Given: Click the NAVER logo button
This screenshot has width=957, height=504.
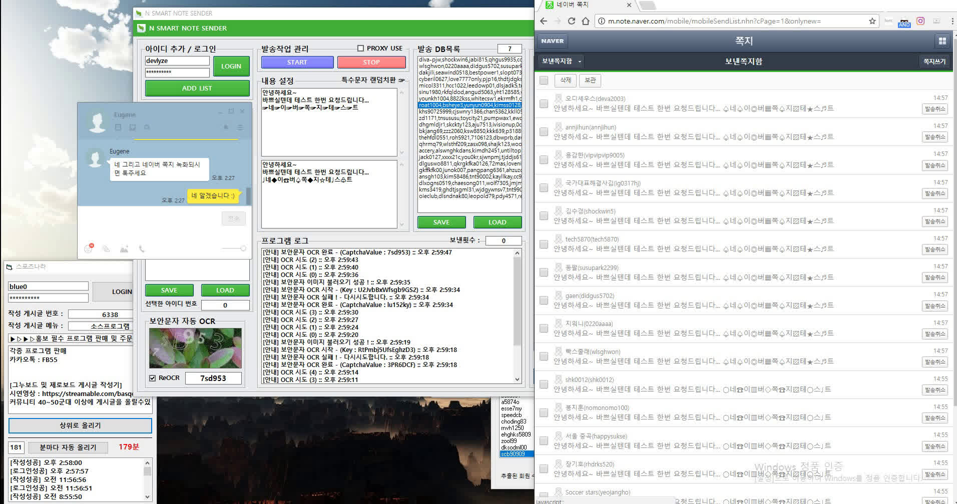Looking at the screenshot, I should tap(553, 41).
